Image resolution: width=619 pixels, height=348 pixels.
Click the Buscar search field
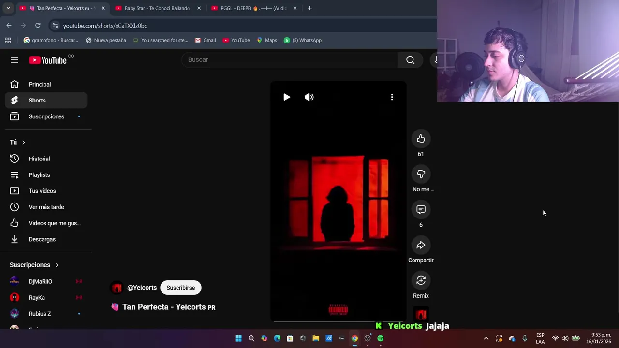point(290,60)
